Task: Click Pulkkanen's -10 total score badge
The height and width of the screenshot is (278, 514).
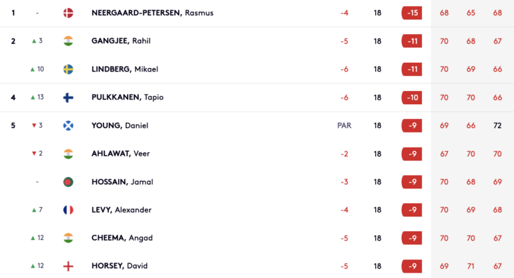Action: 412,98
